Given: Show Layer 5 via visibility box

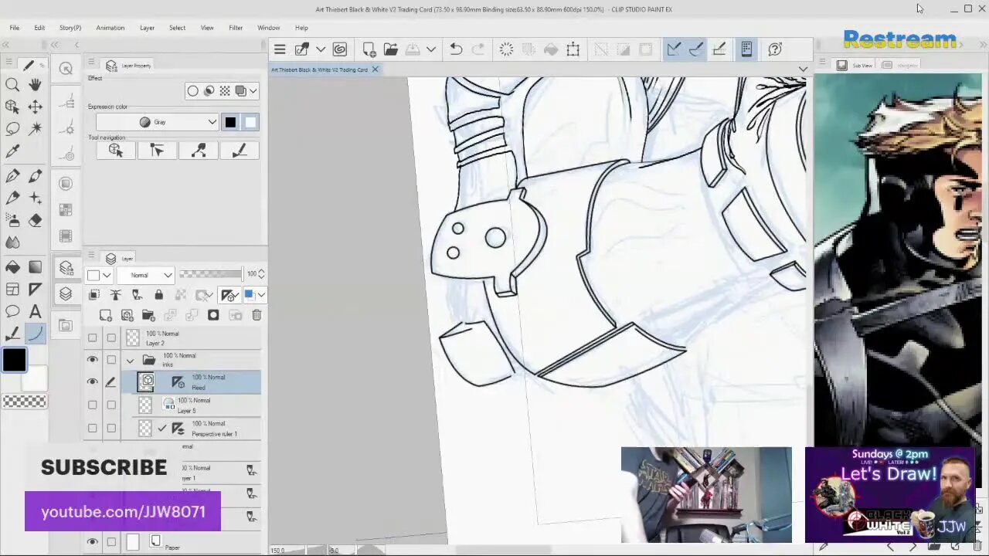Looking at the screenshot, I should (92, 405).
